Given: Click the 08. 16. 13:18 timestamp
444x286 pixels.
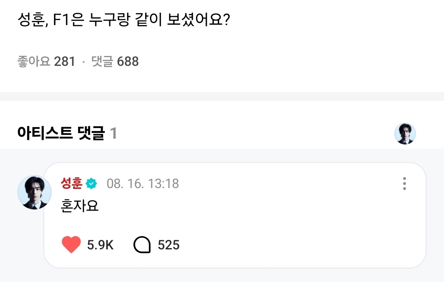Looking at the screenshot, I should 143,184.
